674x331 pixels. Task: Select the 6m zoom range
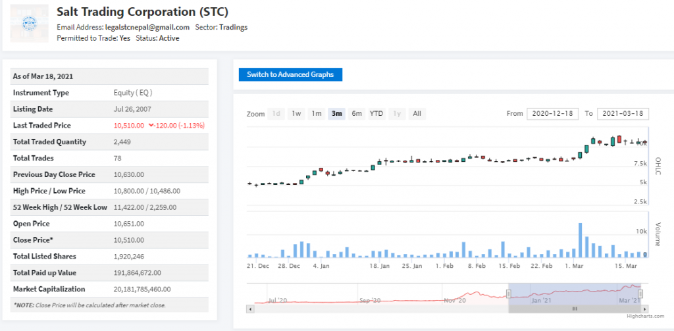[x=356, y=114]
